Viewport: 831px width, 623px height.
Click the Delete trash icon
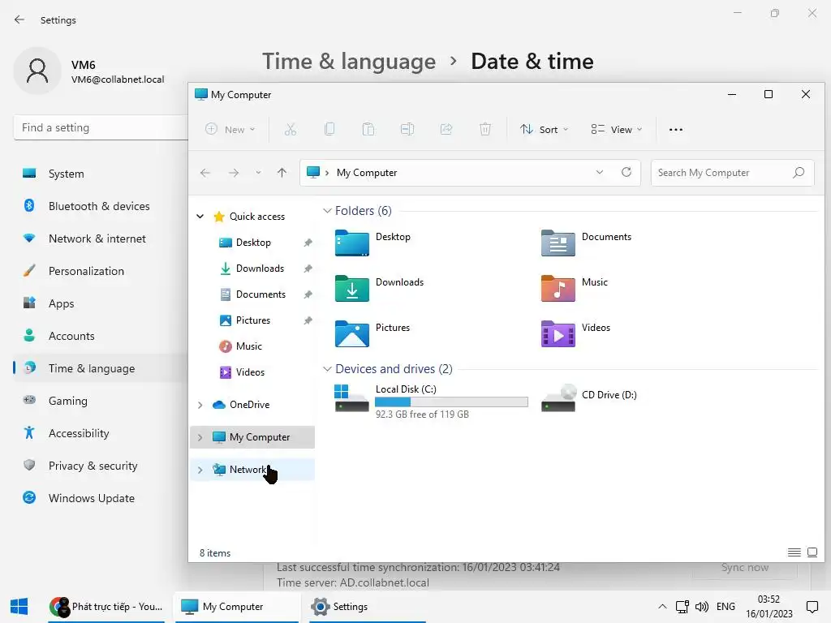point(485,129)
